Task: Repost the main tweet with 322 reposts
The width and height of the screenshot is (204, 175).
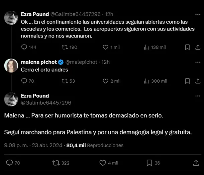Action: [x=57, y=163]
